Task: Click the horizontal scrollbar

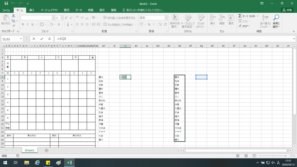Action: [236, 151]
